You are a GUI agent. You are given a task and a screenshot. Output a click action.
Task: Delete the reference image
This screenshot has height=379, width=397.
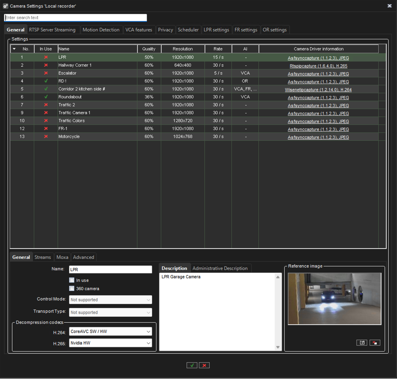pos(375,343)
